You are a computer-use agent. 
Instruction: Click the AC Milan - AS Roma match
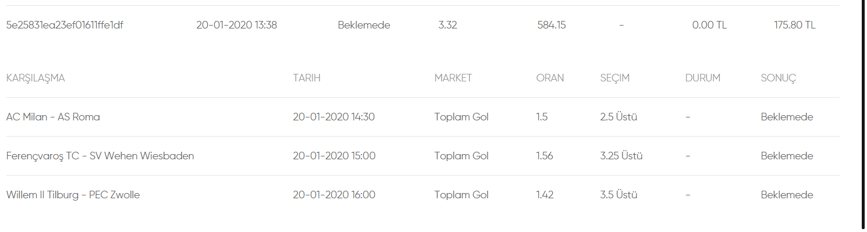tap(53, 117)
